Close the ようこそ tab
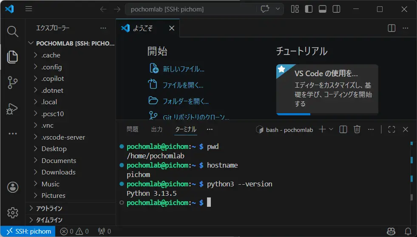 pos(172,28)
